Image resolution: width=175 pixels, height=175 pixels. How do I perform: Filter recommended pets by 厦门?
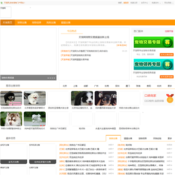[x=128, y=86]
